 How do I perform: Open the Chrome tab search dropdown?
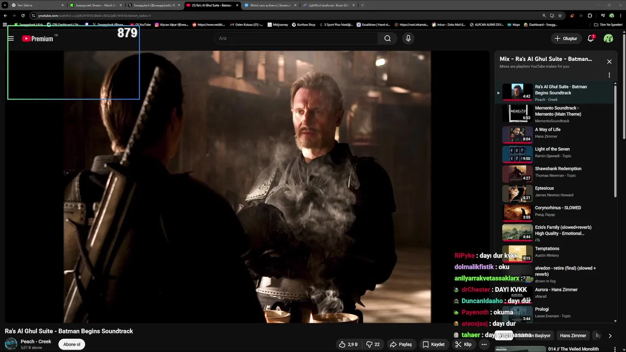pos(5,5)
